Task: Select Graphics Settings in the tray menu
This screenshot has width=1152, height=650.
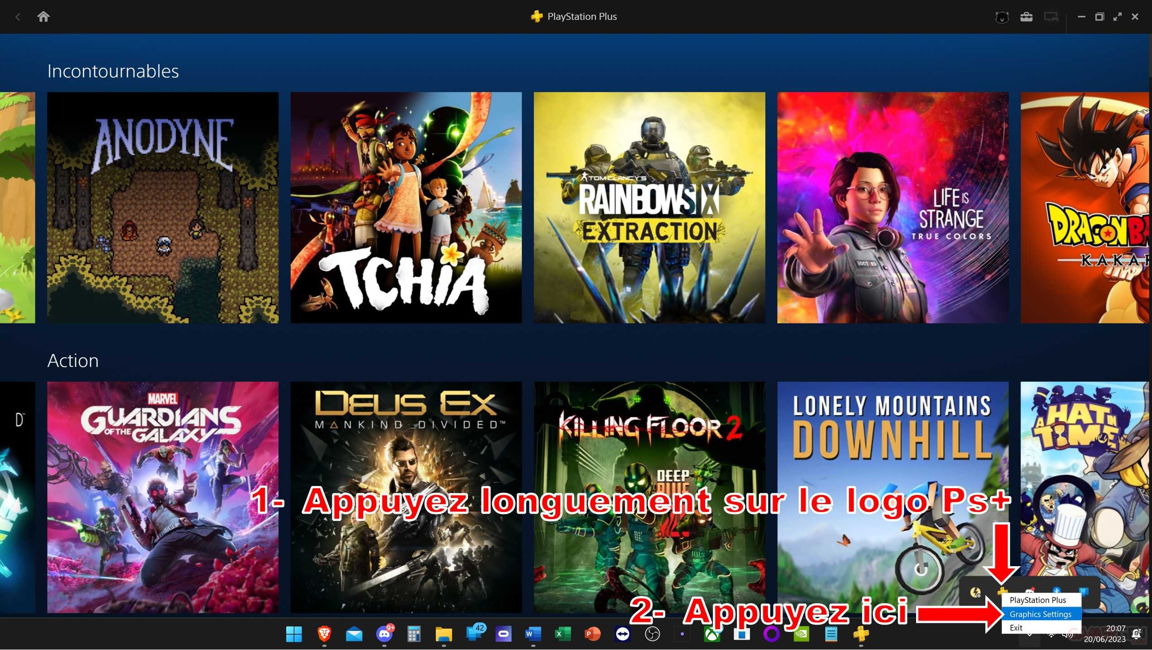Action: [x=1040, y=614]
